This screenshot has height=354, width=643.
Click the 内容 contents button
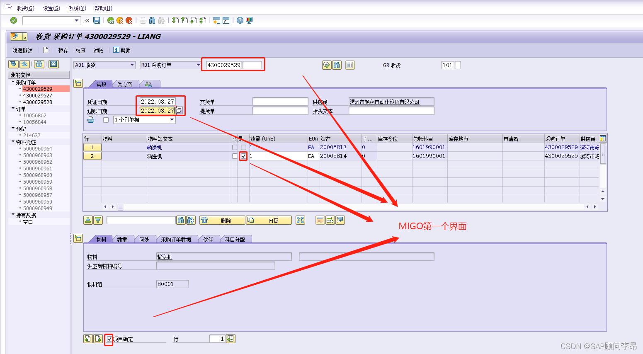269,220
